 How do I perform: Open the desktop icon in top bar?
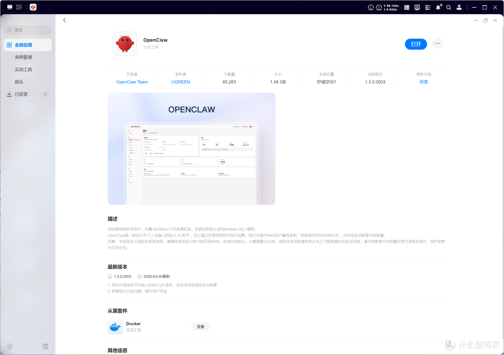(10, 7)
